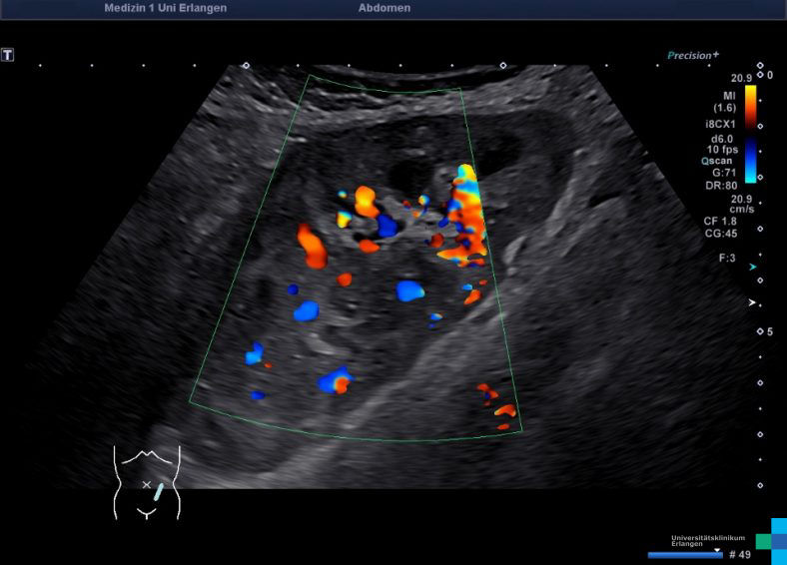
Task: Select the probe position indicator on body marker
Action: click(159, 490)
